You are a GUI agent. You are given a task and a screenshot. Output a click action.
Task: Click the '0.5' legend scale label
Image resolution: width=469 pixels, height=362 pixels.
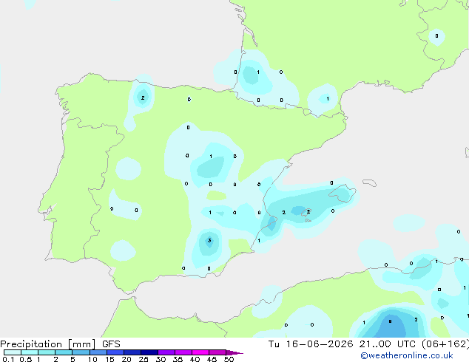click(25, 359)
